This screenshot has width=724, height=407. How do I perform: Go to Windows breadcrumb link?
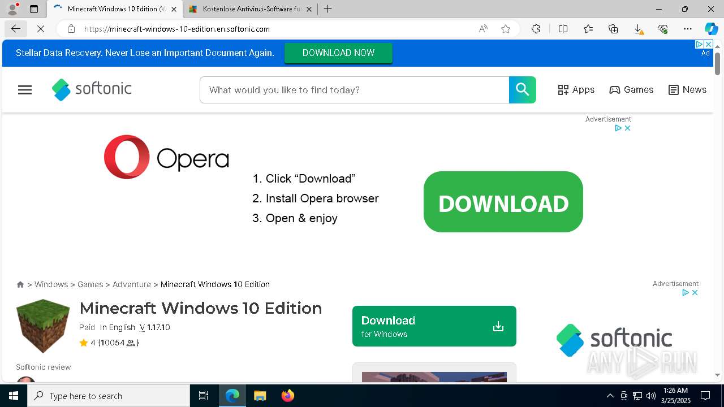(x=51, y=284)
